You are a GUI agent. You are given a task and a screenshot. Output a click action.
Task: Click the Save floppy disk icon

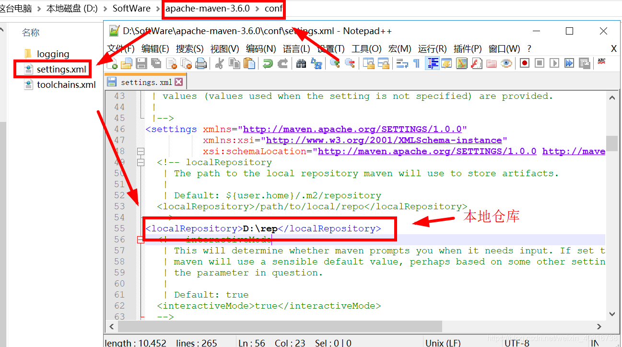pos(141,63)
